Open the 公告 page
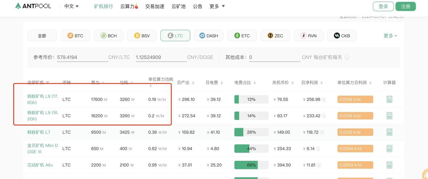The width and height of the screenshot is (428, 179). click(x=198, y=6)
